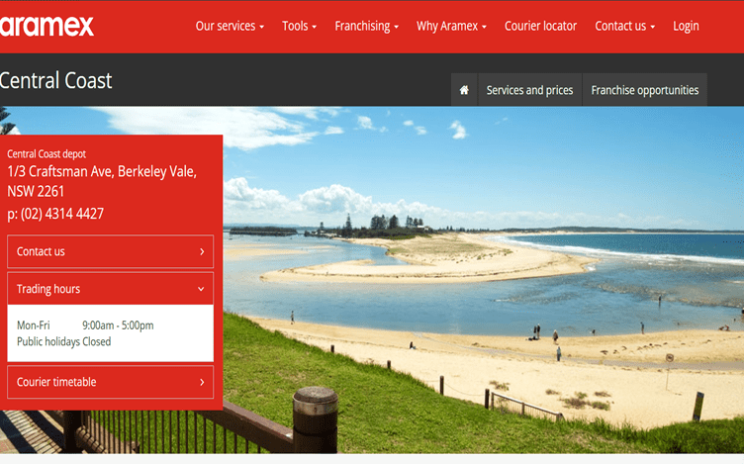Switch to Services and prices tab
Screen dimensions: 744x464
(529, 90)
